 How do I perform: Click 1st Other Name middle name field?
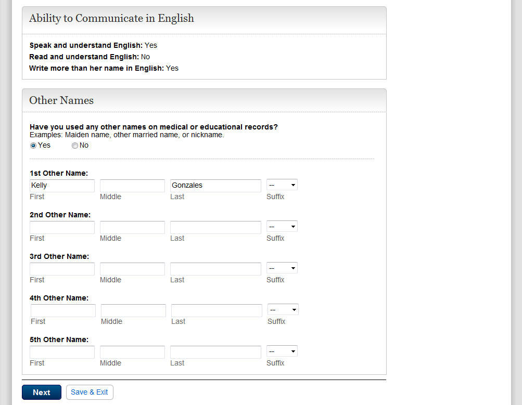pyautogui.click(x=132, y=186)
